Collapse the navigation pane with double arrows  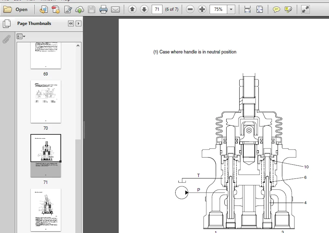pos(71,23)
